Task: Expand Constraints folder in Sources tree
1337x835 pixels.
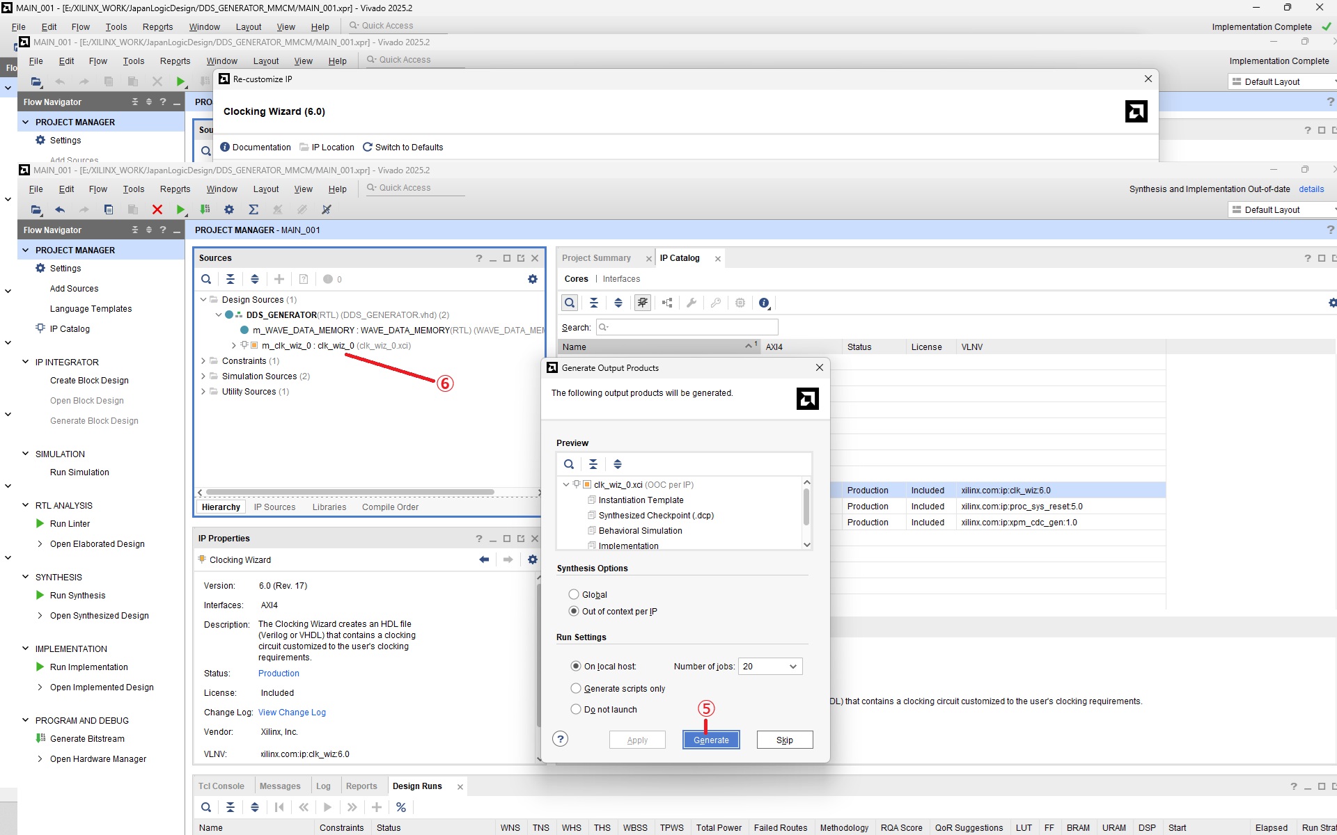Action: point(203,360)
